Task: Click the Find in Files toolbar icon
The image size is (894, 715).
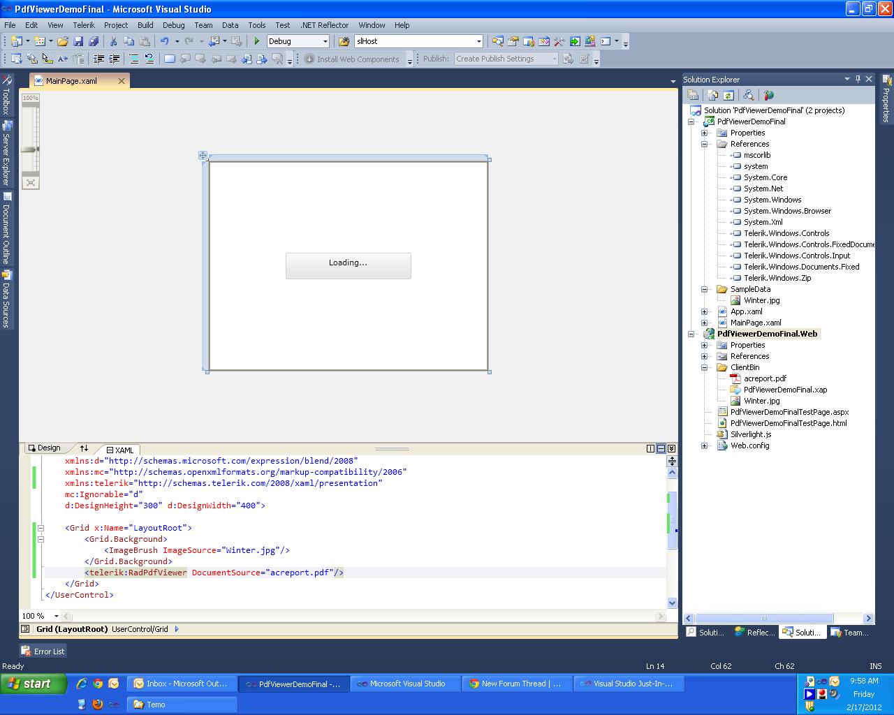Action: (x=344, y=42)
